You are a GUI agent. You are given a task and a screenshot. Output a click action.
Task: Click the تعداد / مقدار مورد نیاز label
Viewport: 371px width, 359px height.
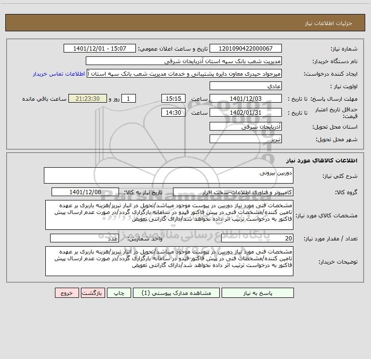[331, 239]
